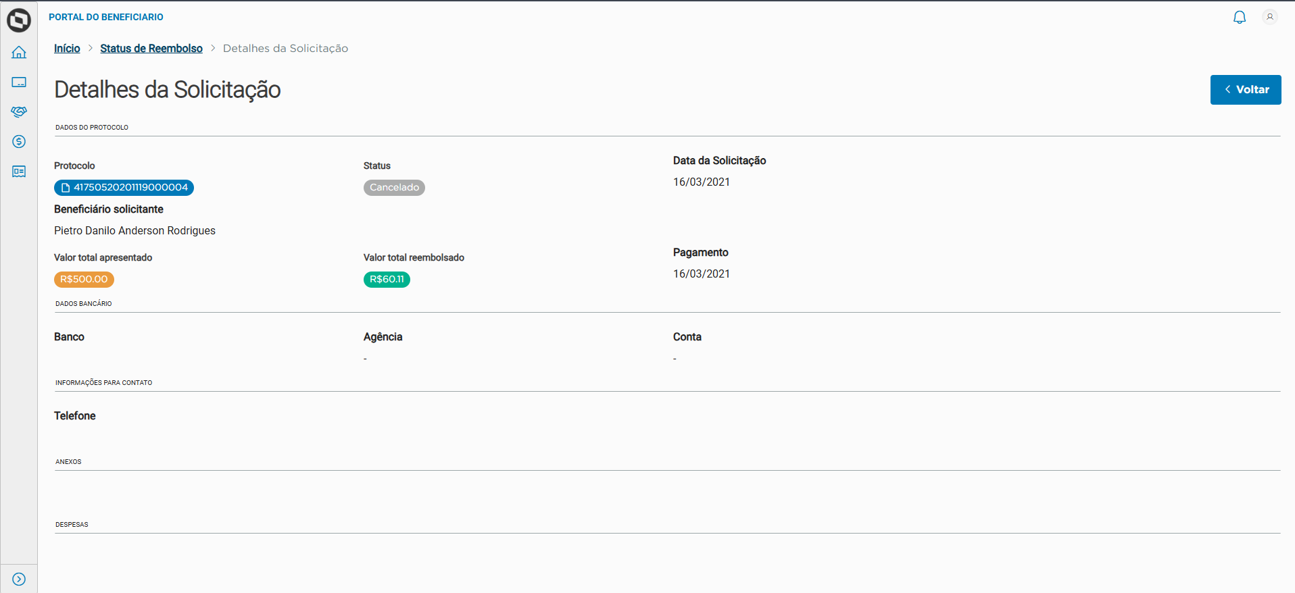1295x593 pixels.
Task: Open the user profile avatar
Action: tap(1270, 18)
